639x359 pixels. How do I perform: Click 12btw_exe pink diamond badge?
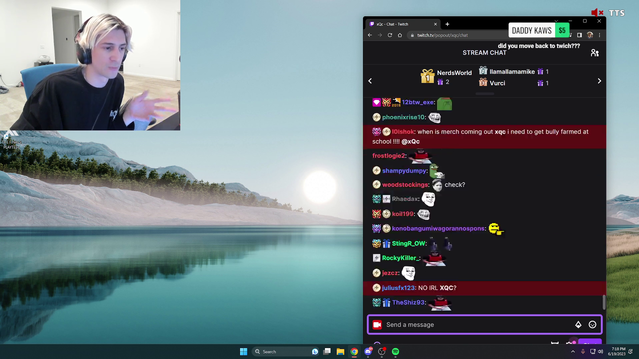pyautogui.click(x=376, y=102)
